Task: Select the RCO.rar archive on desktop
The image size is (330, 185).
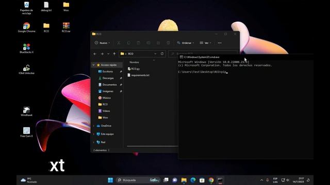Action: 66,27
